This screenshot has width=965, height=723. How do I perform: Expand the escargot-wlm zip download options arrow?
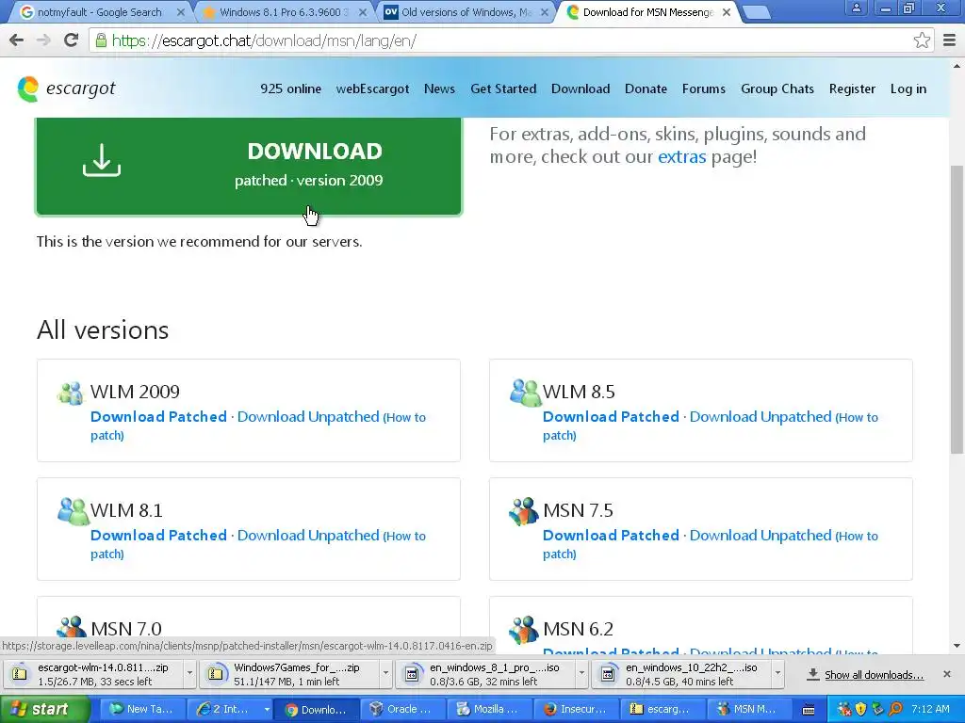(x=188, y=673)
